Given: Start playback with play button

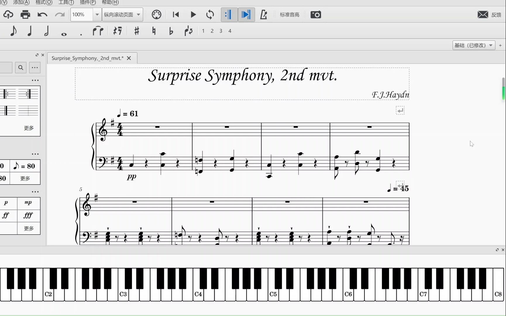Looking at the screenshot, I should (193, 14).
